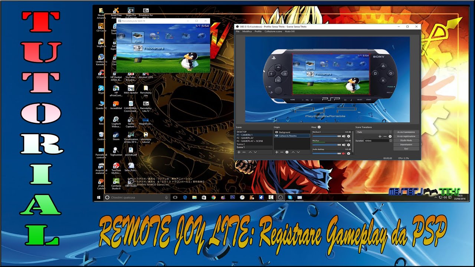The width and height of the screenshot is (475, 267).
Task: Open Mic/Aux channel settings gear
Action: [x=348, y=145]
